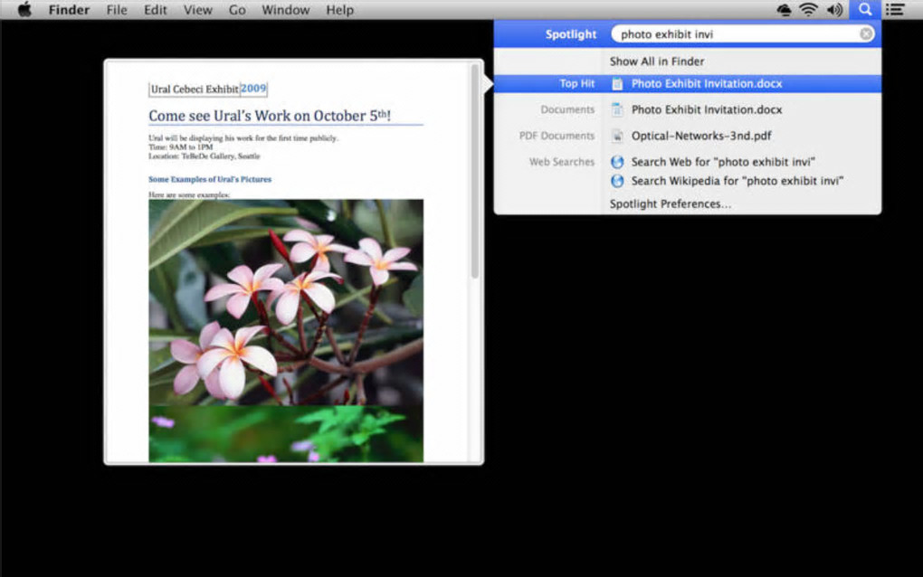Image resolution: width=923 pixels, height=577 pixels.
Task: Click the globe icon for Search Web
Action: 617,162
